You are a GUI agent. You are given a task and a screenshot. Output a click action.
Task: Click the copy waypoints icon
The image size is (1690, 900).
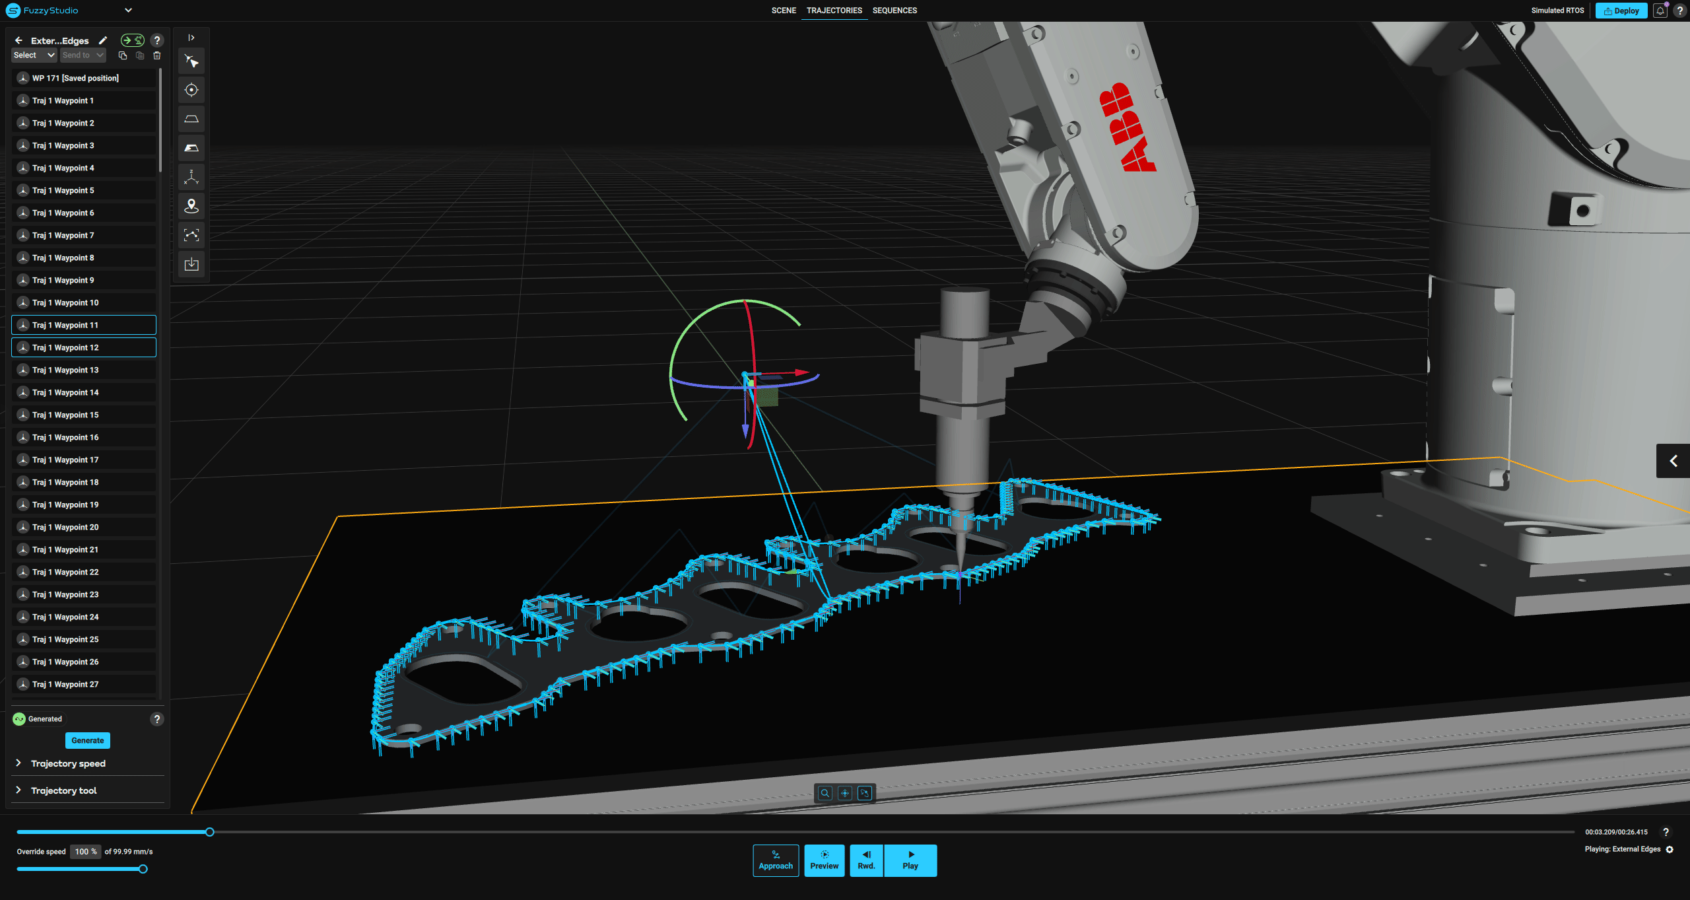tap(123, 55)
